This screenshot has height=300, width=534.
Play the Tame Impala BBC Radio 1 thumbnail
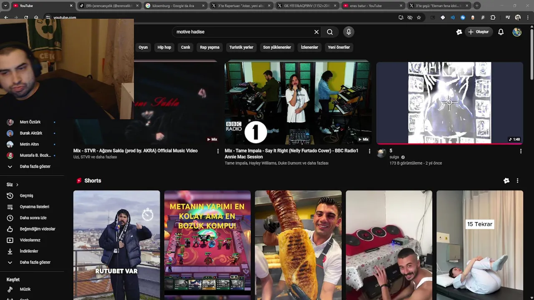click(297, 102)
